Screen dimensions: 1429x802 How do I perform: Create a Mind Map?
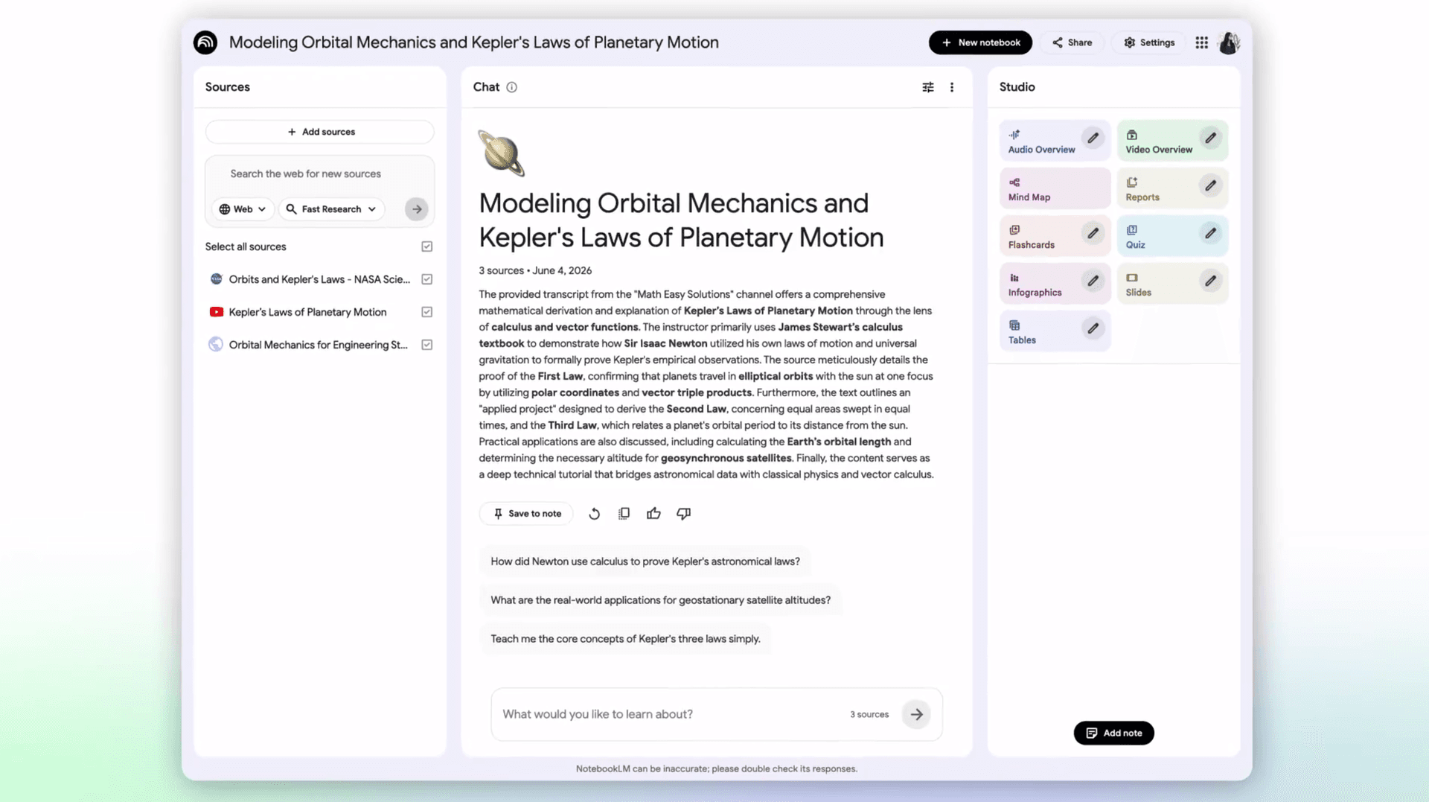pos(1055,188)
